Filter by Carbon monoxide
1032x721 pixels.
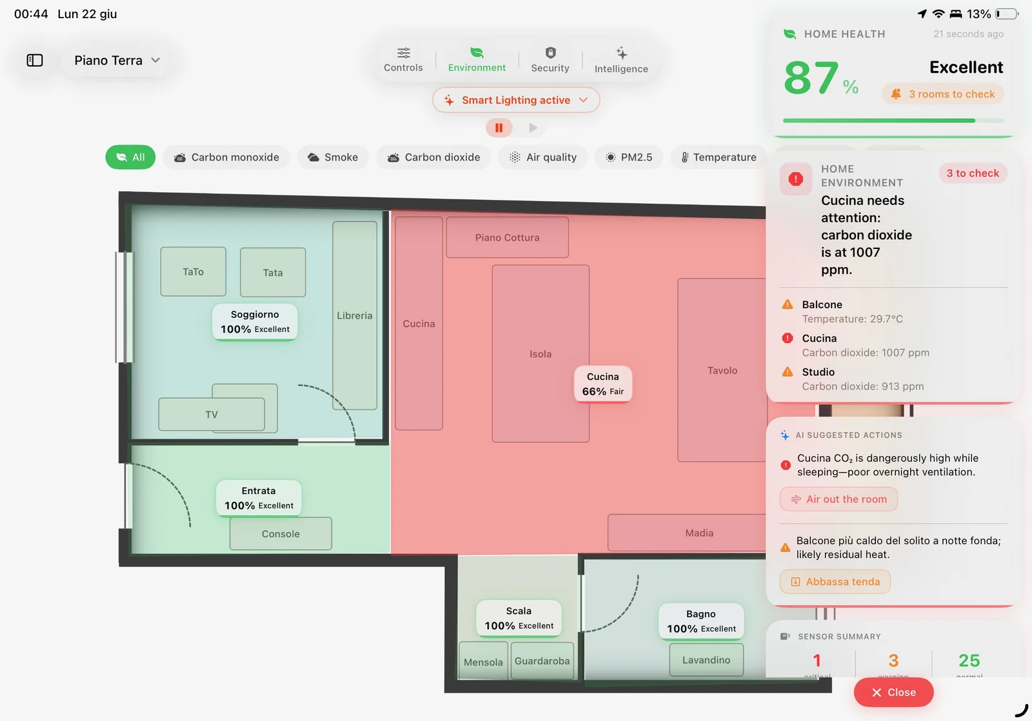tap(226, 157)
